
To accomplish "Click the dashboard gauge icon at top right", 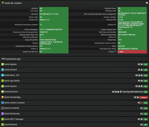I will tap(147, 3).
